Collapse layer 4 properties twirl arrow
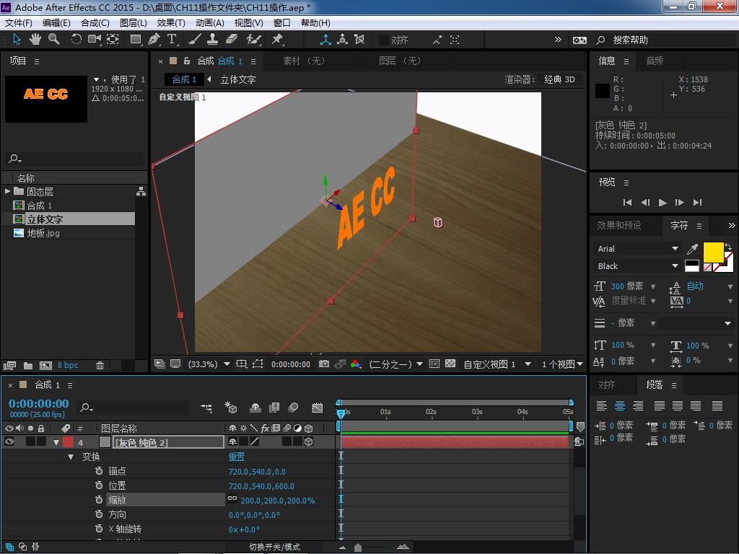Viewport: 739px width, 554px height. pyautogui.click(x=56, y=442)
